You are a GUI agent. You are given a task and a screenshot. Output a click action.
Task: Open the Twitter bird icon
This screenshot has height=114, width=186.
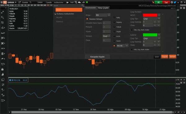tap(175, 2)
